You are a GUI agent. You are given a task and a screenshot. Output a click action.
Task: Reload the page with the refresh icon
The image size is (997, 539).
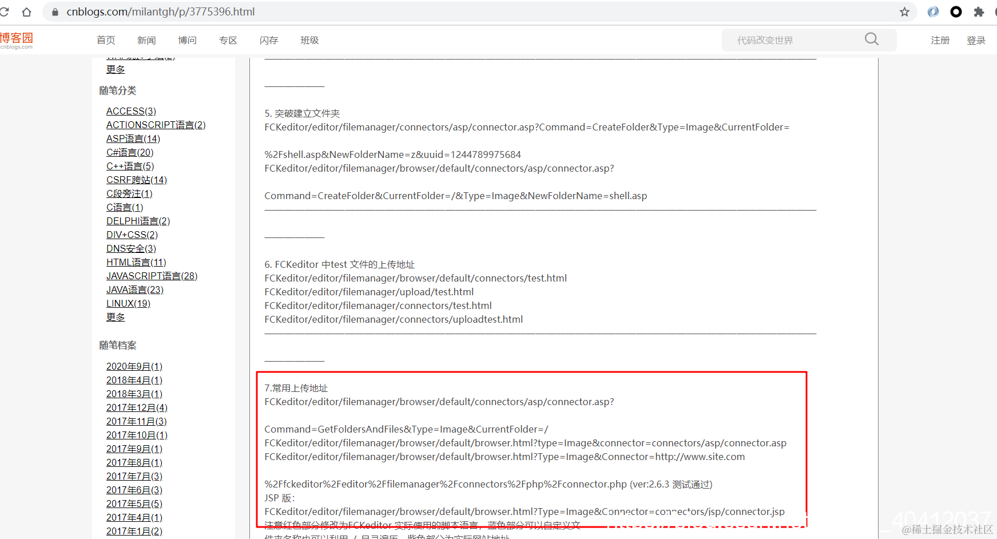tap(4, 11)
